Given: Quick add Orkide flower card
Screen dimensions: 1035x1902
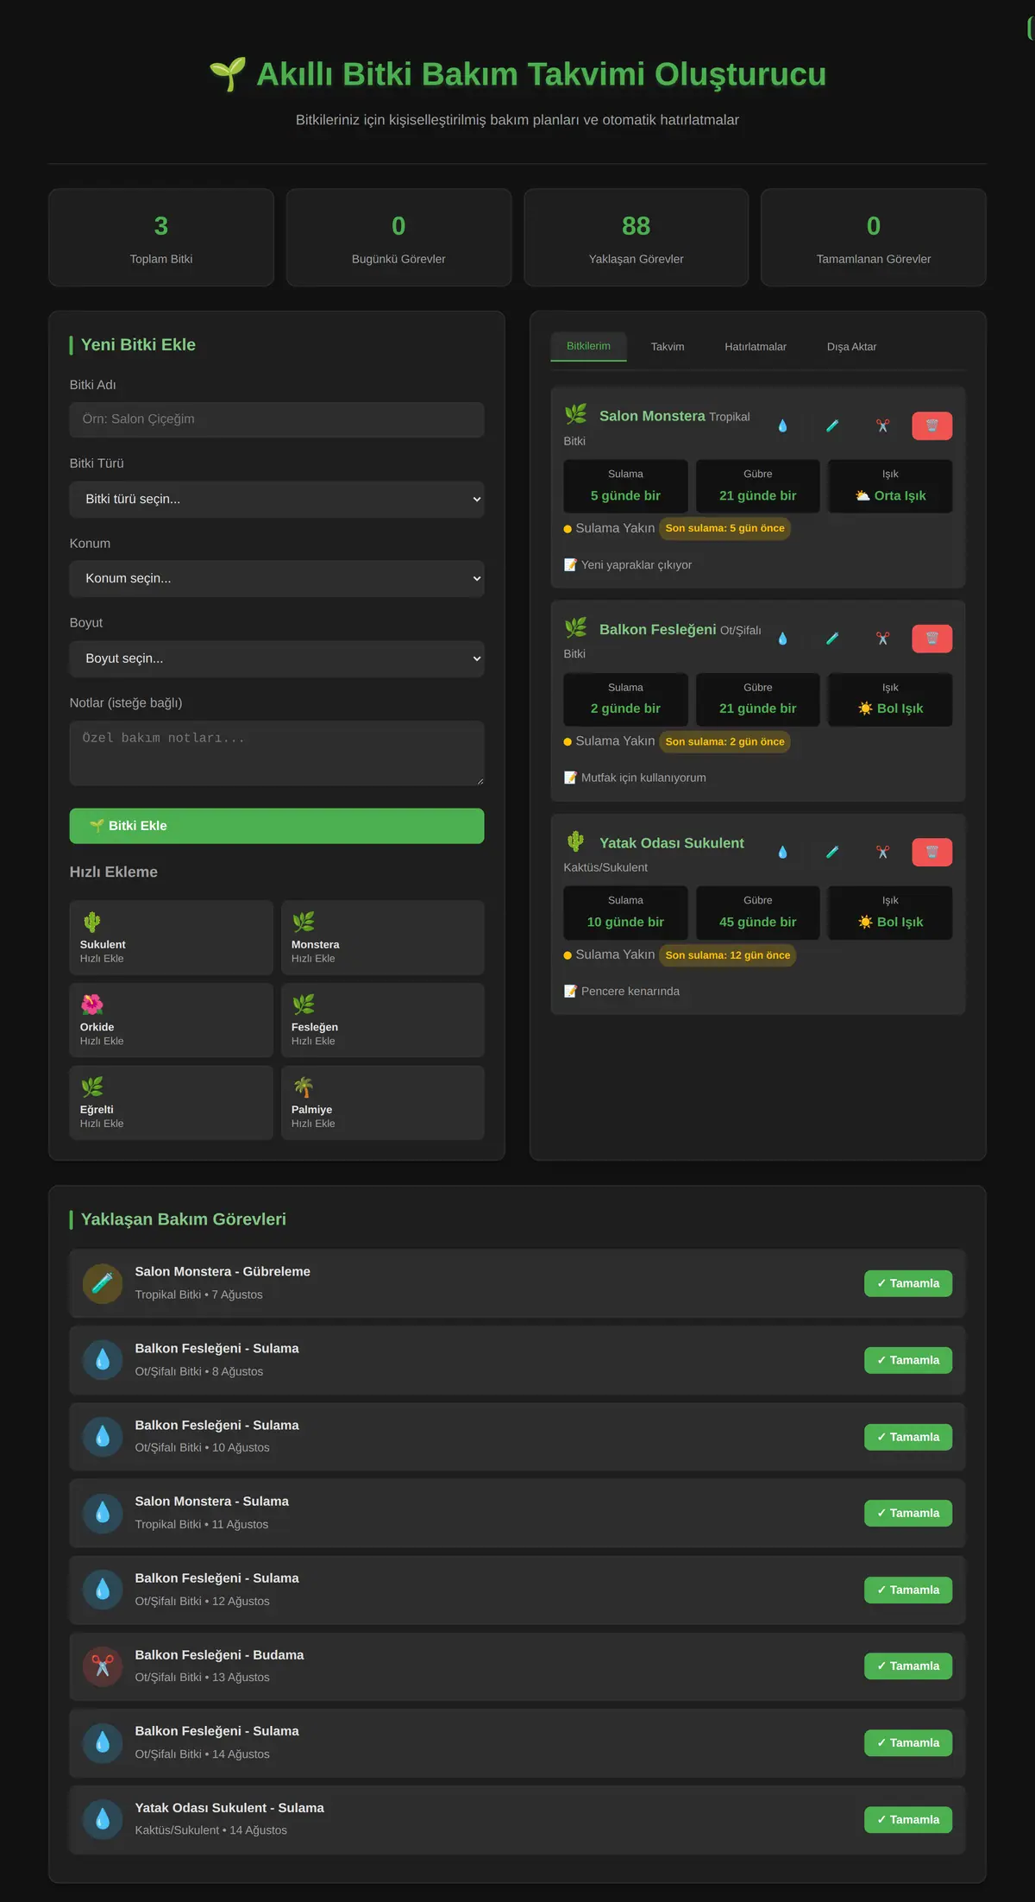Looking at the screenshot, I should (172, 1020).
